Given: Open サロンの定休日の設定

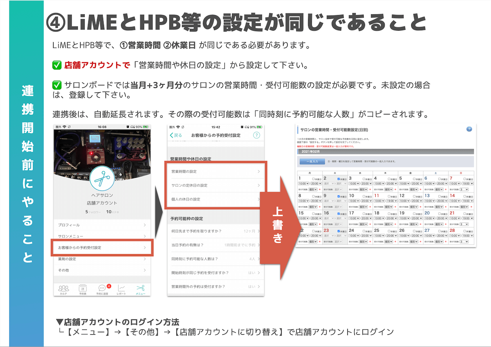Looking at the screenshot, I should coord(215,185).
